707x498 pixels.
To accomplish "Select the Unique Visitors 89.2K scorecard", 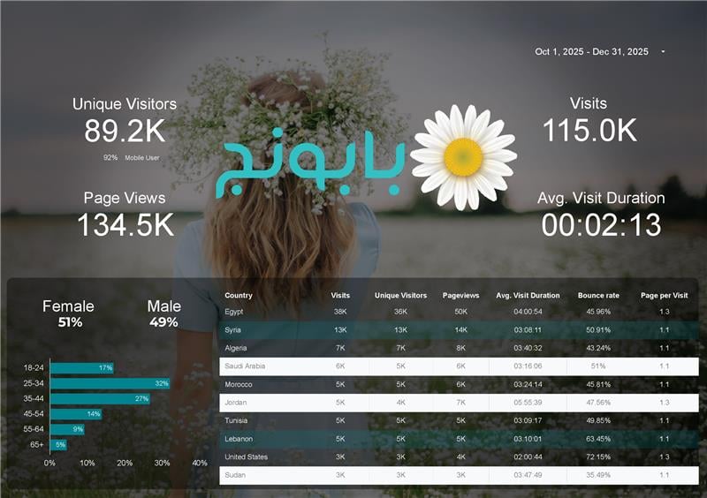I will tap(125, 130).
